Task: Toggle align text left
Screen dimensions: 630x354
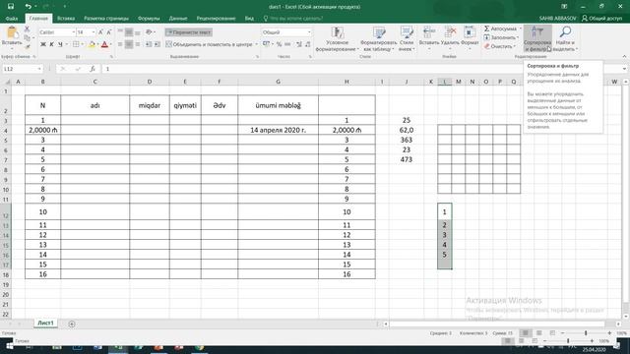Action: (x=120, y=44)
